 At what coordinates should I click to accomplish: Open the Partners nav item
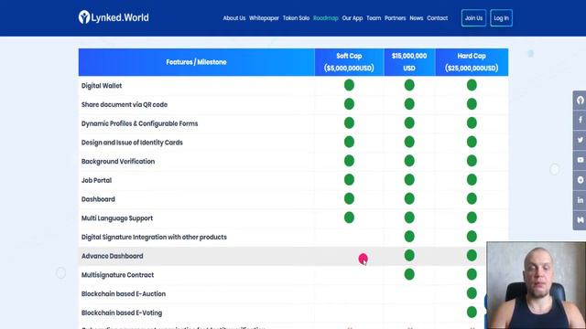click(395, 18)
